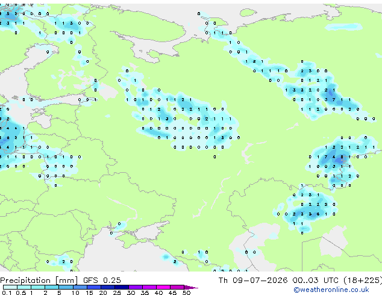
Task: Click the 5–10 mm legend swatch
Action: (66, 287)
